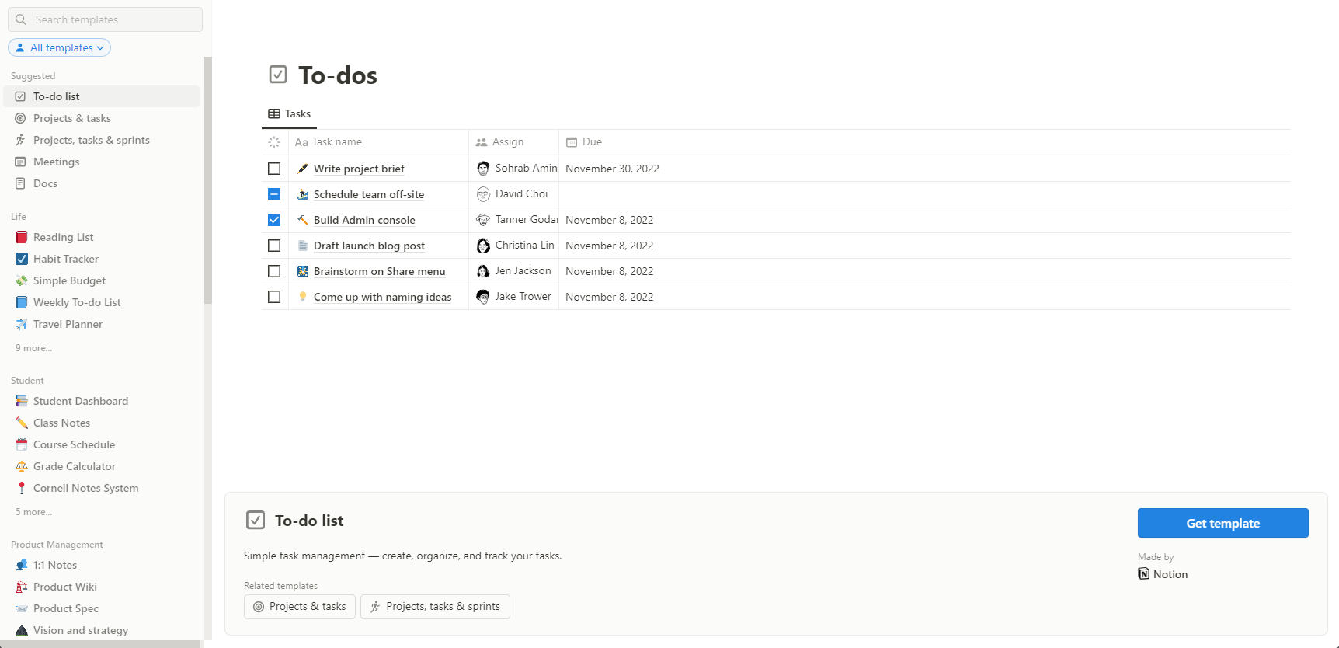Select the Student Dashboard template
1339x648 pixels.
80,401
